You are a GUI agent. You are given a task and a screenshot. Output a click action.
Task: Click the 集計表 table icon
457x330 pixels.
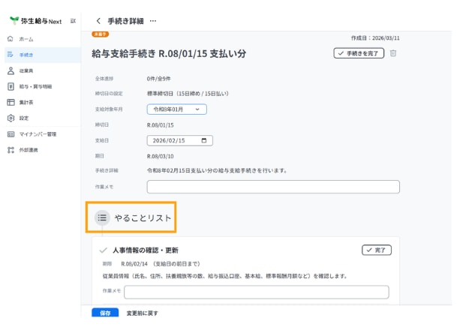click(11, 102)
